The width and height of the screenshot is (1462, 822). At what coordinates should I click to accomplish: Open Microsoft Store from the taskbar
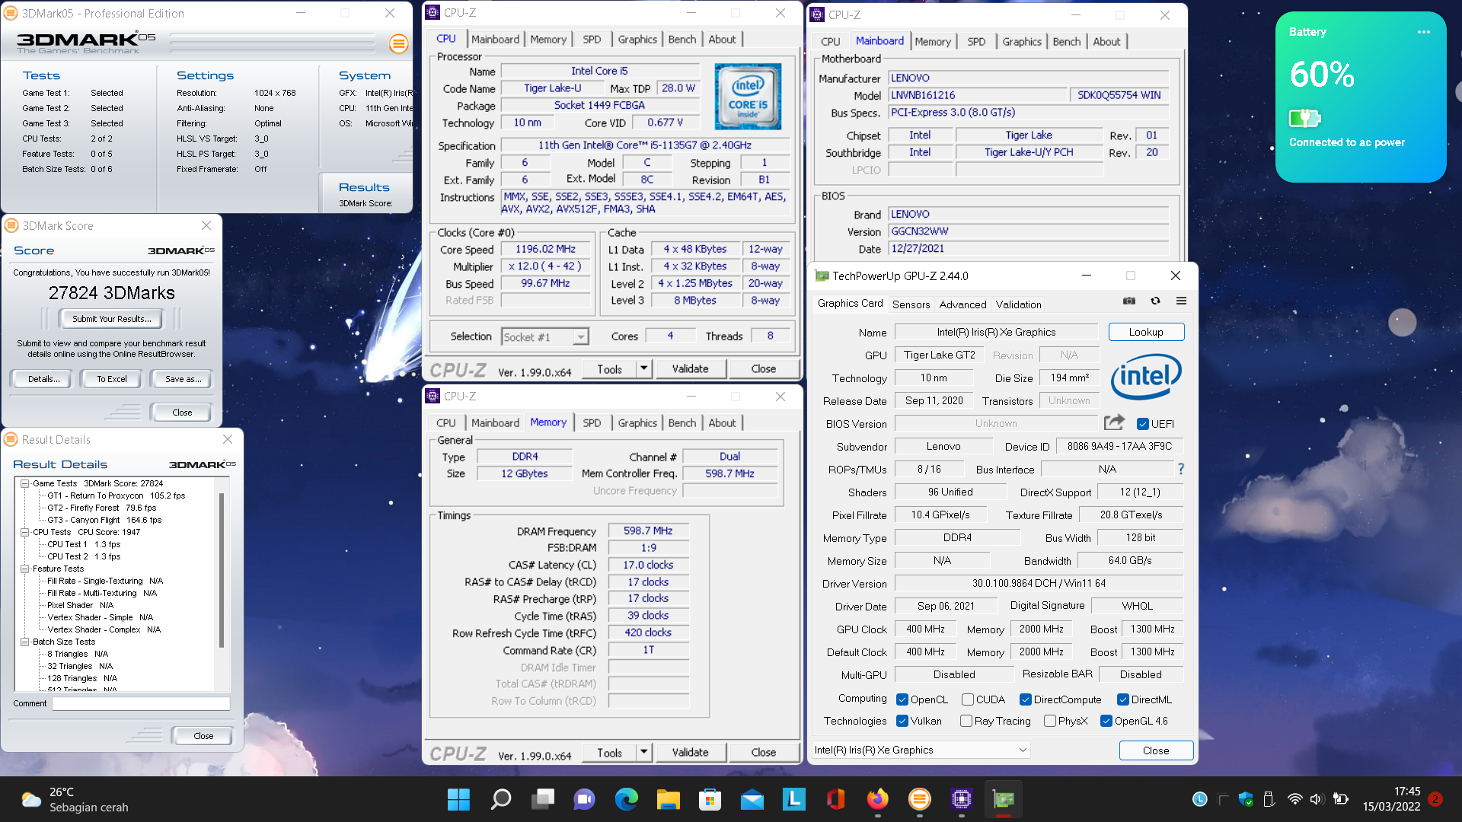710,799
